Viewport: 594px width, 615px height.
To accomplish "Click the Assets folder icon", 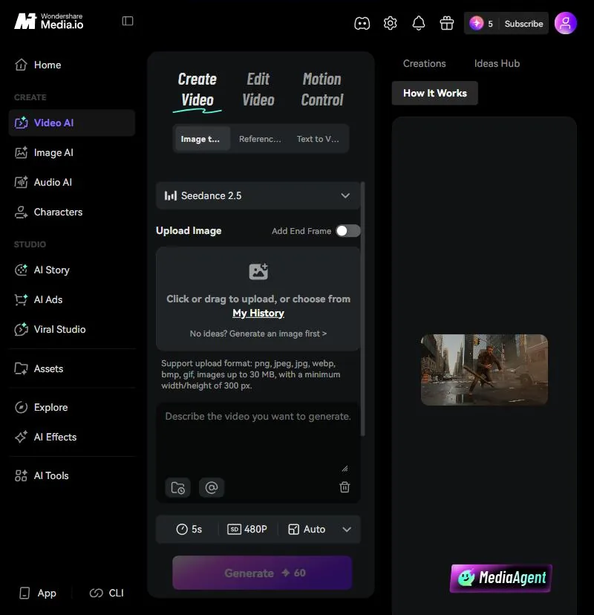I will point(22,368).
